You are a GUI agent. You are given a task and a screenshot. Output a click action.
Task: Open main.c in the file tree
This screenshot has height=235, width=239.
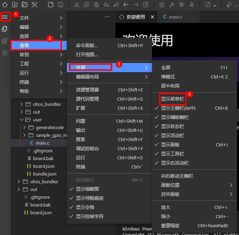(42, 143)
